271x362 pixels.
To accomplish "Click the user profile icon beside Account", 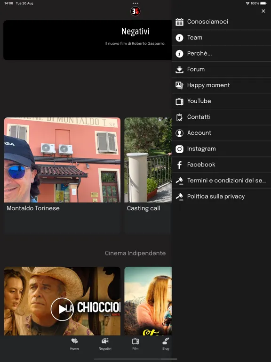I will 179,133.
